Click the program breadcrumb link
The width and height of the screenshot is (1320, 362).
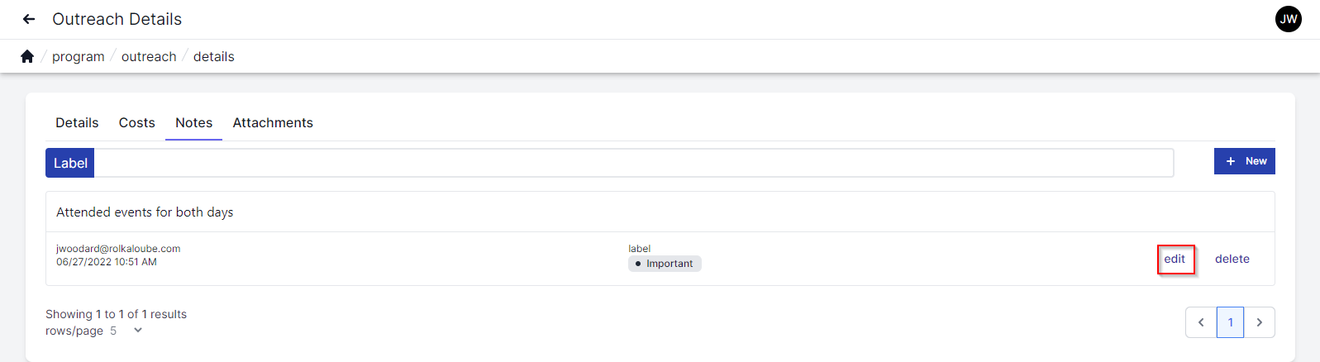[x=79, y=56]
